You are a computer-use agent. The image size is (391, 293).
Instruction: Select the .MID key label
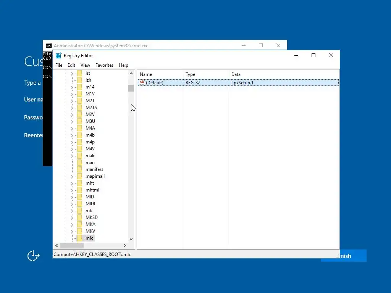[x=89, y=197]
